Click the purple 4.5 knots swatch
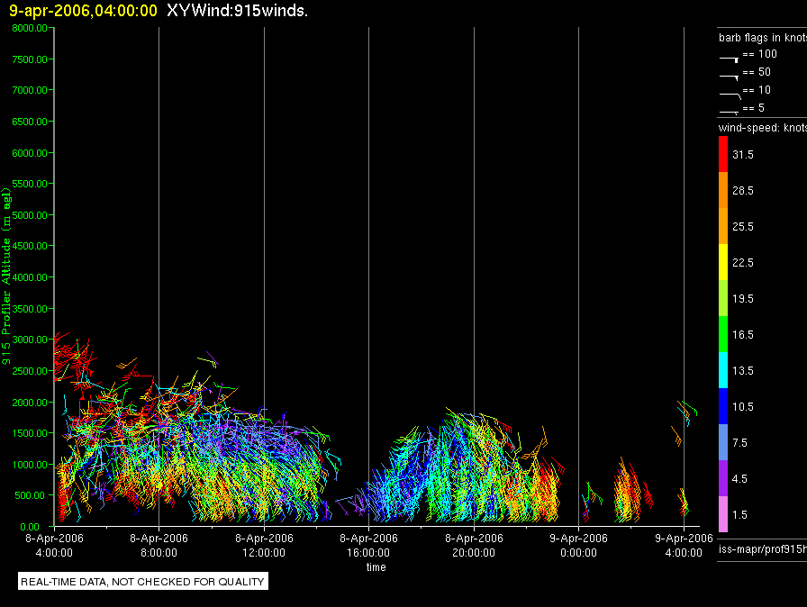This screenshot has width=807, height=607. point(723,478)
